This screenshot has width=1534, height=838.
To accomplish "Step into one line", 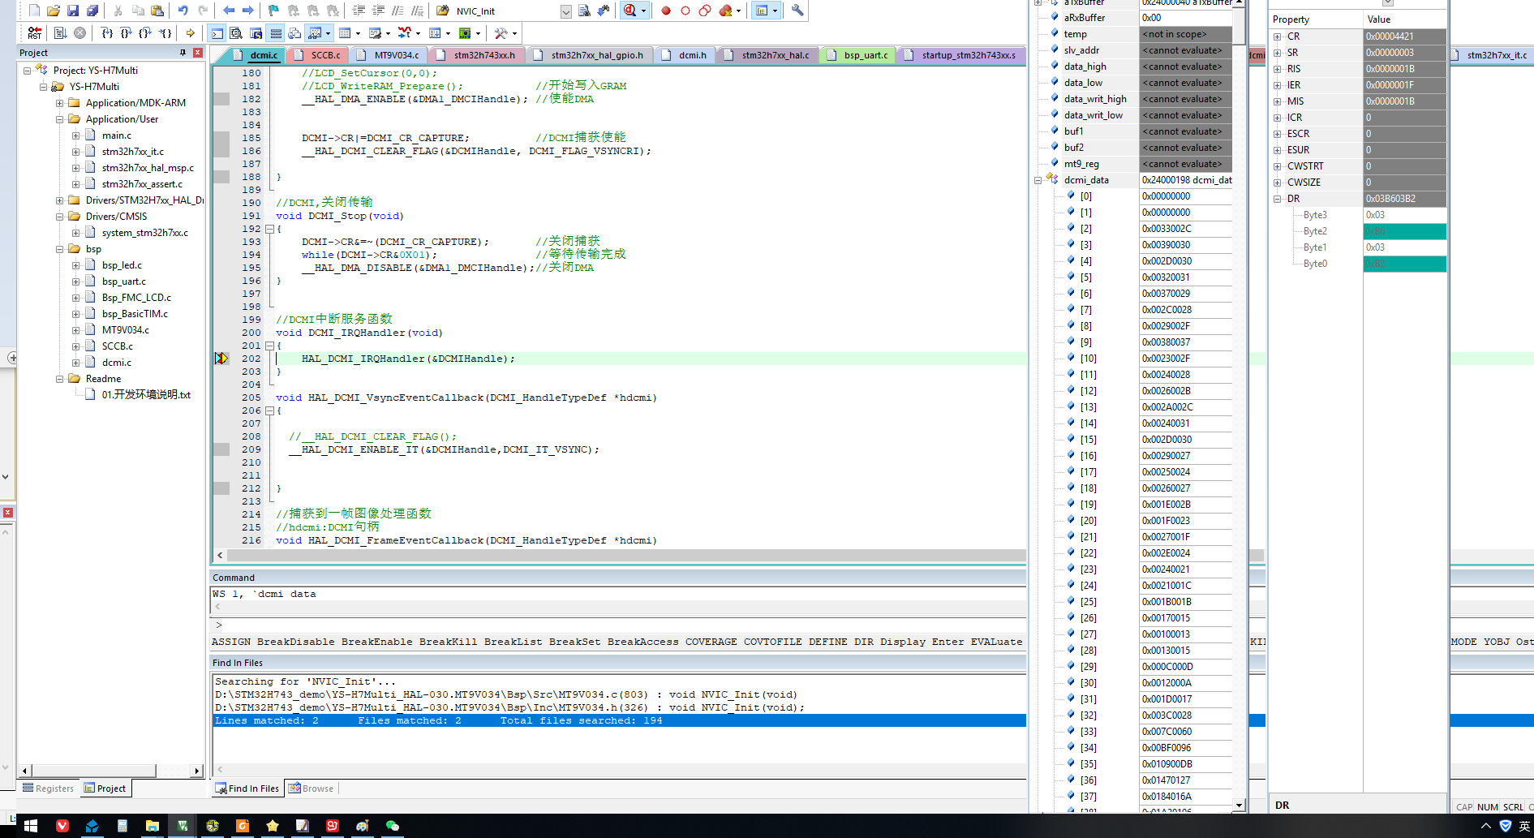I will point(107,33).
